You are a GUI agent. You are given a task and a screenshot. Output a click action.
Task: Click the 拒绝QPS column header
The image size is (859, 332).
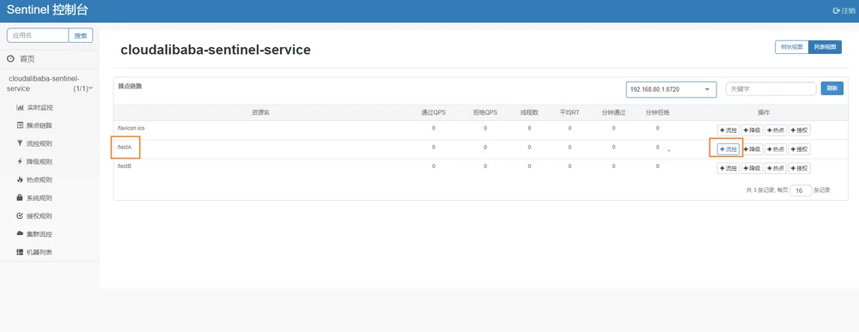(484, 112)
